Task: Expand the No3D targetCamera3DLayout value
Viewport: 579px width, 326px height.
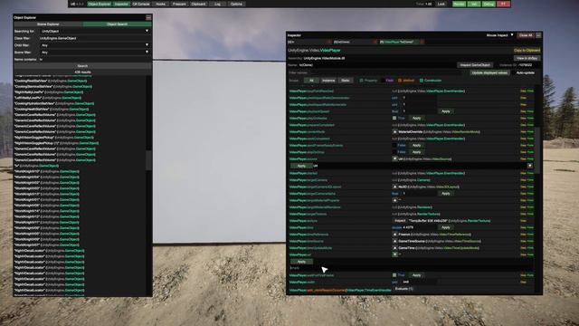Action: point(394,187)
